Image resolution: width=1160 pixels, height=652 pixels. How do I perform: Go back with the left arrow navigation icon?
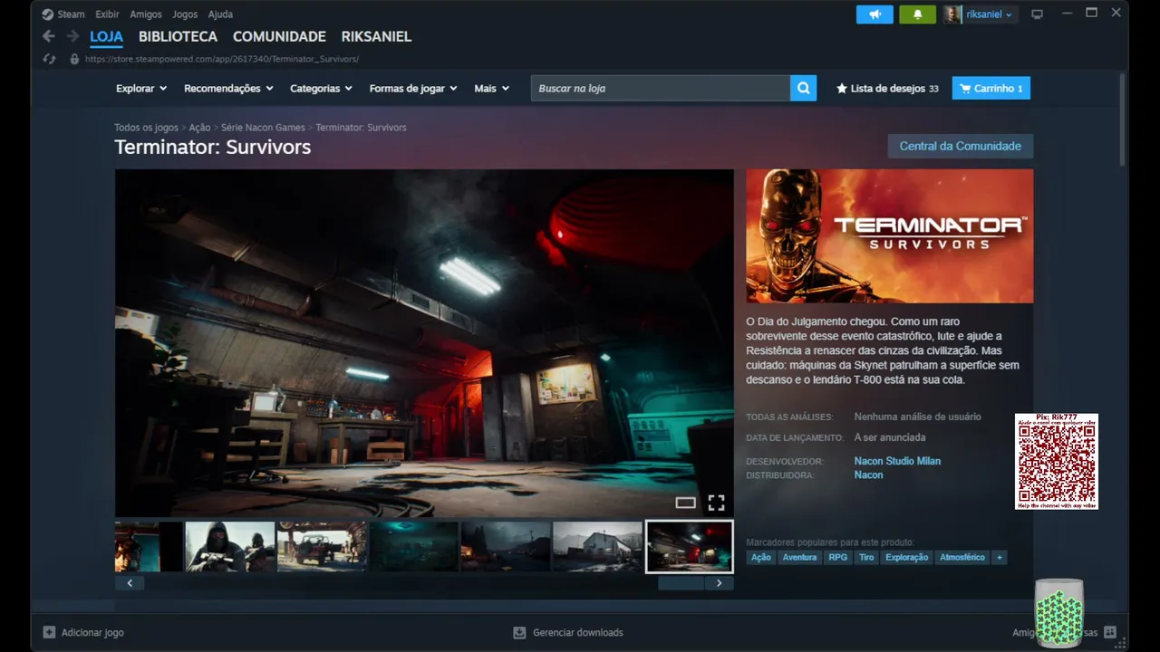[49, 36]
